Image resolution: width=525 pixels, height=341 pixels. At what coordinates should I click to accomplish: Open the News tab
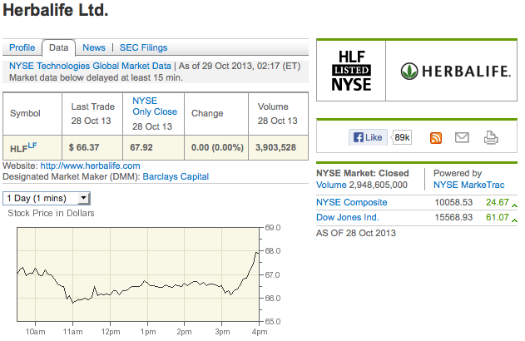[94, 47]
